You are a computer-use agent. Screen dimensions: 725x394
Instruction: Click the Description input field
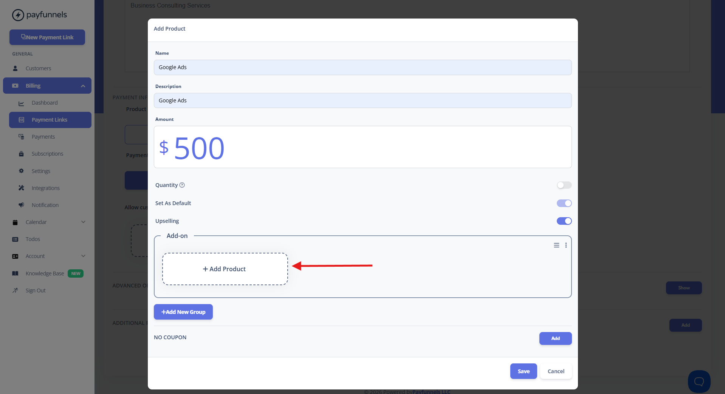click(362, 100)
